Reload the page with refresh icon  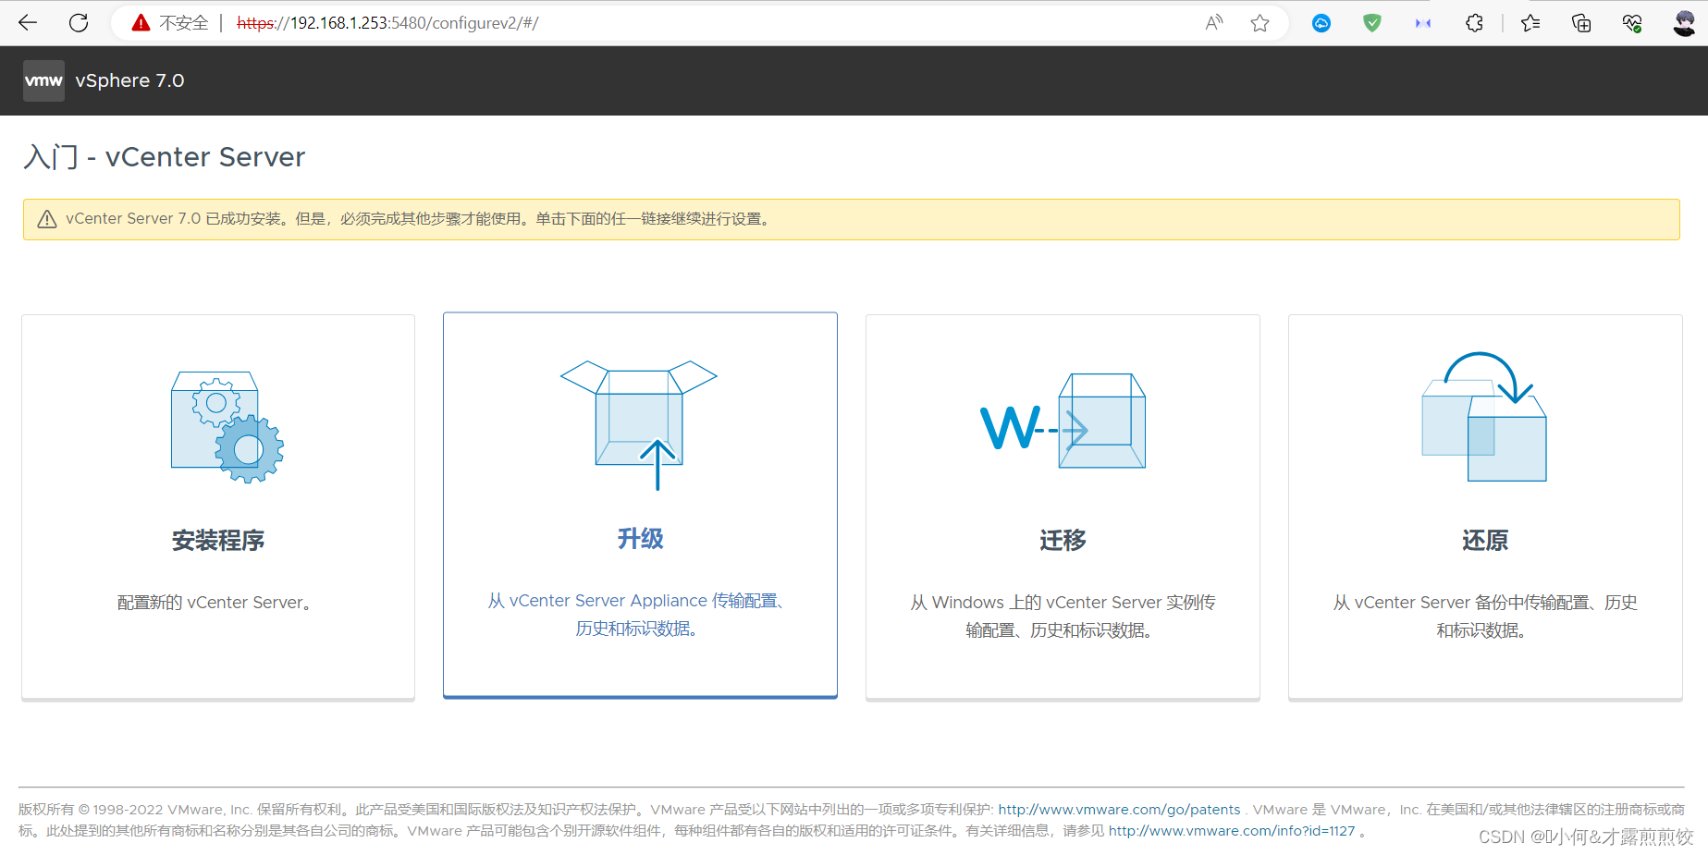pos(79,23)
